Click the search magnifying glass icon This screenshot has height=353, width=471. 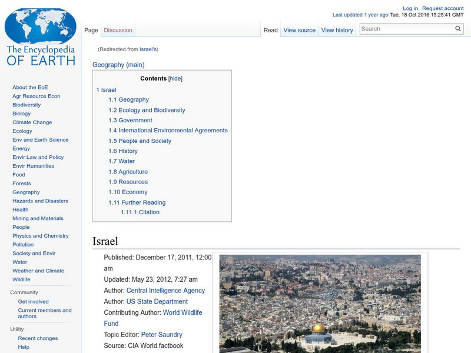click(458, 28)
